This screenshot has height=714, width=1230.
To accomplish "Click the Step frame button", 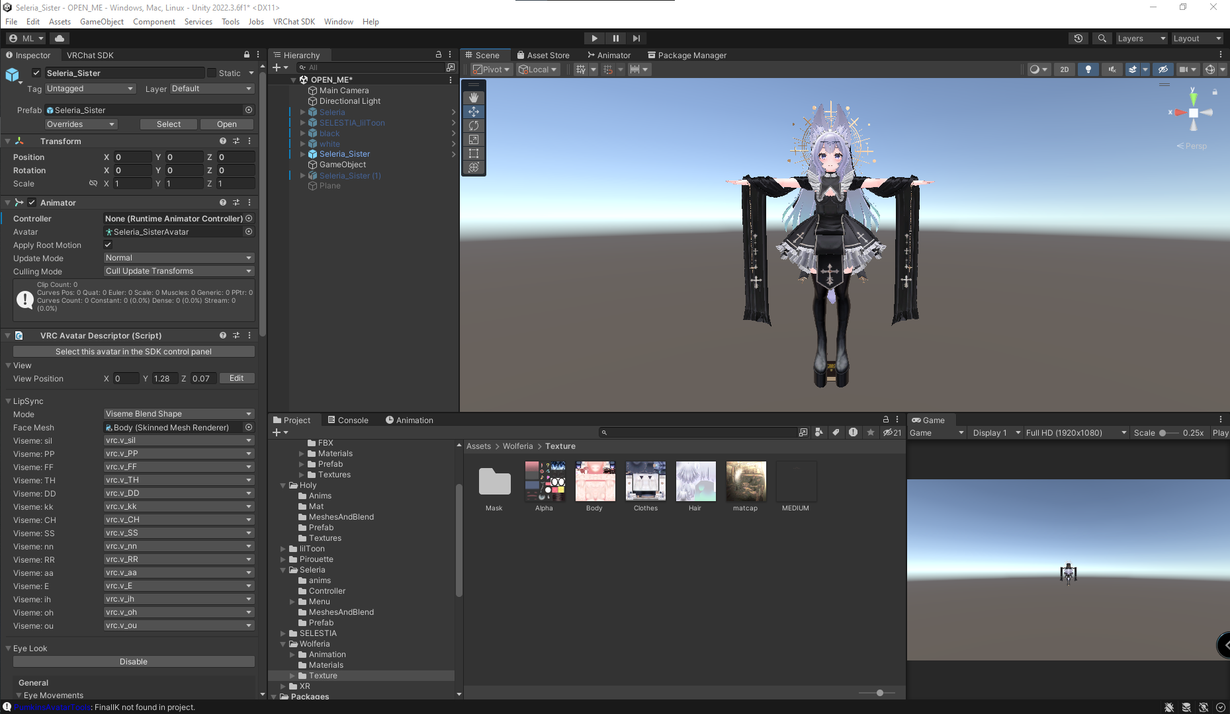I will pos(637,38).
